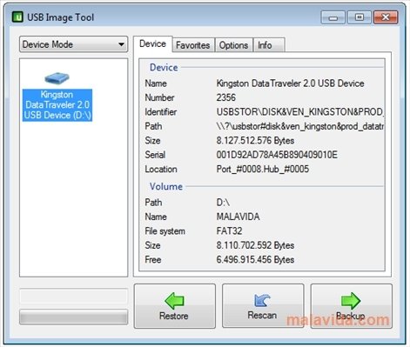Image resolution: width=410 pixels, height=347 pixels.
Task: Minimize the USB Image Tool window
Action: tap(333, 17)
